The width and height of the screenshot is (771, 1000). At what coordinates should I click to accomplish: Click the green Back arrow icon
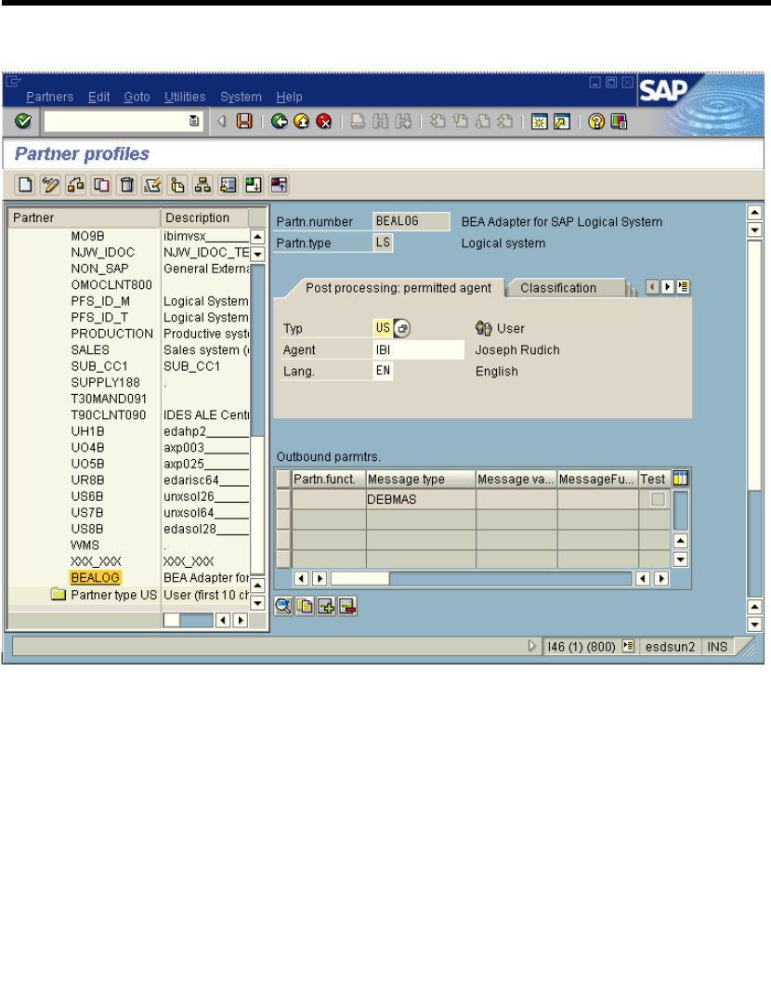click(x=279, y=121)
